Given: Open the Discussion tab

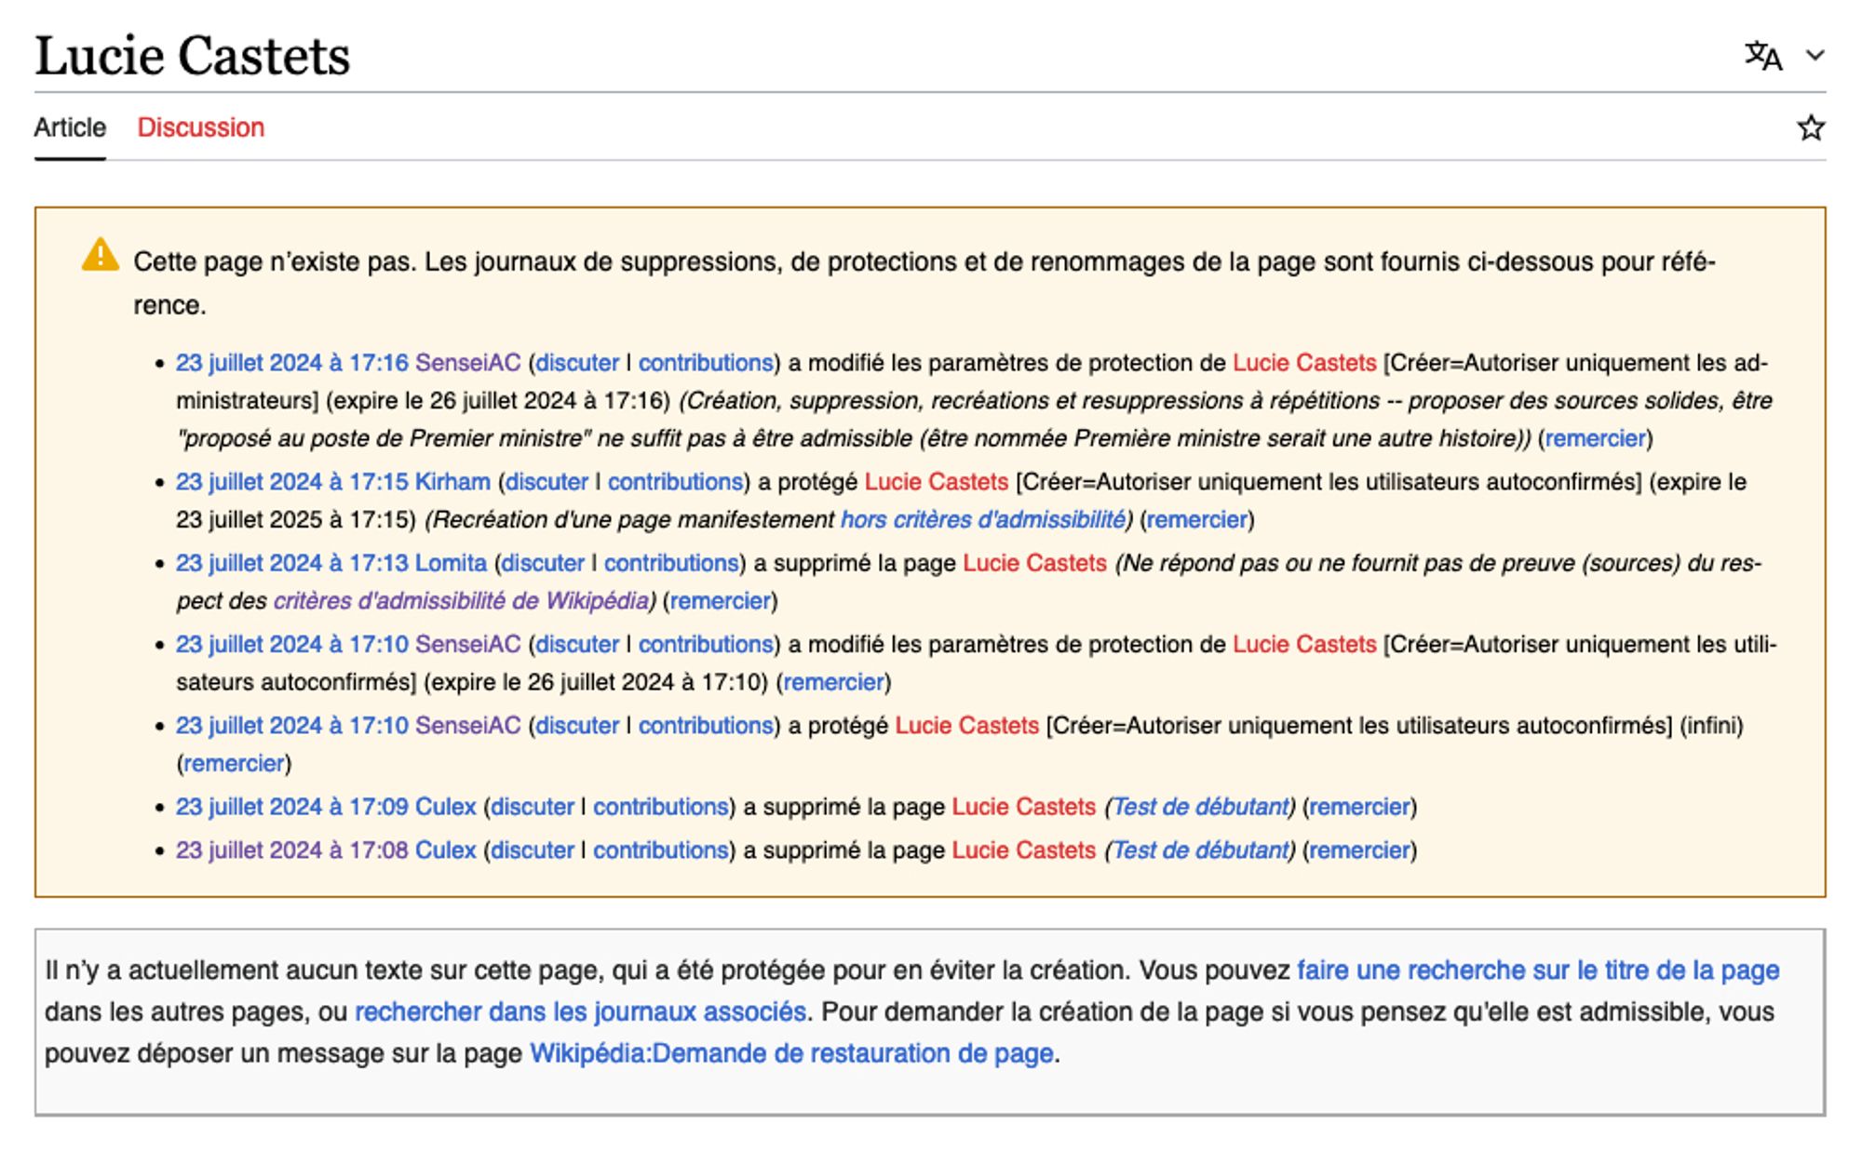Looking at the screenshot, I should click(x=201, y=127).
